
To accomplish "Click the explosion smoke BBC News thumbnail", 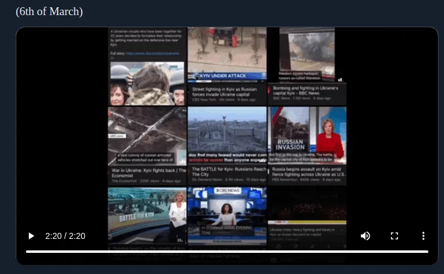I will [307, 54].
